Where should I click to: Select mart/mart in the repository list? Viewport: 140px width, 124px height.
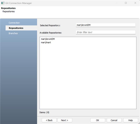click(46, 43)
